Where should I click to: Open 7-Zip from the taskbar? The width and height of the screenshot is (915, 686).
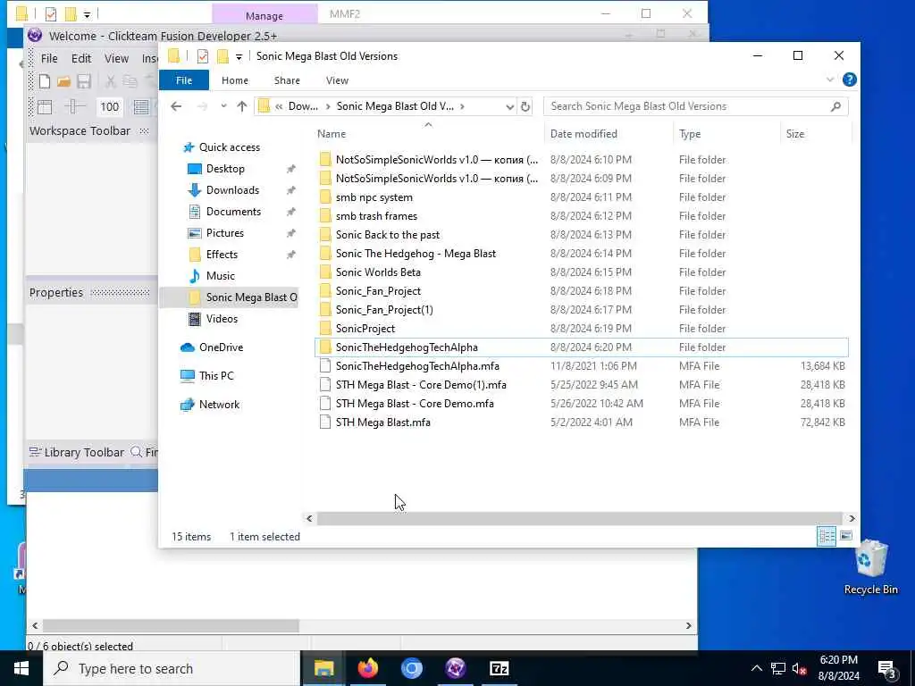pyautogui.click(x=499, y=668)
